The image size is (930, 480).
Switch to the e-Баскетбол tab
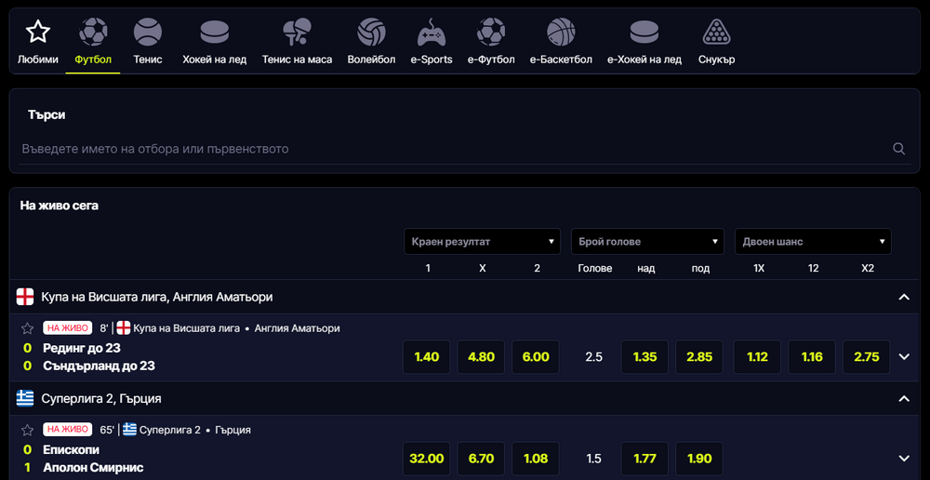pos(561,43)
